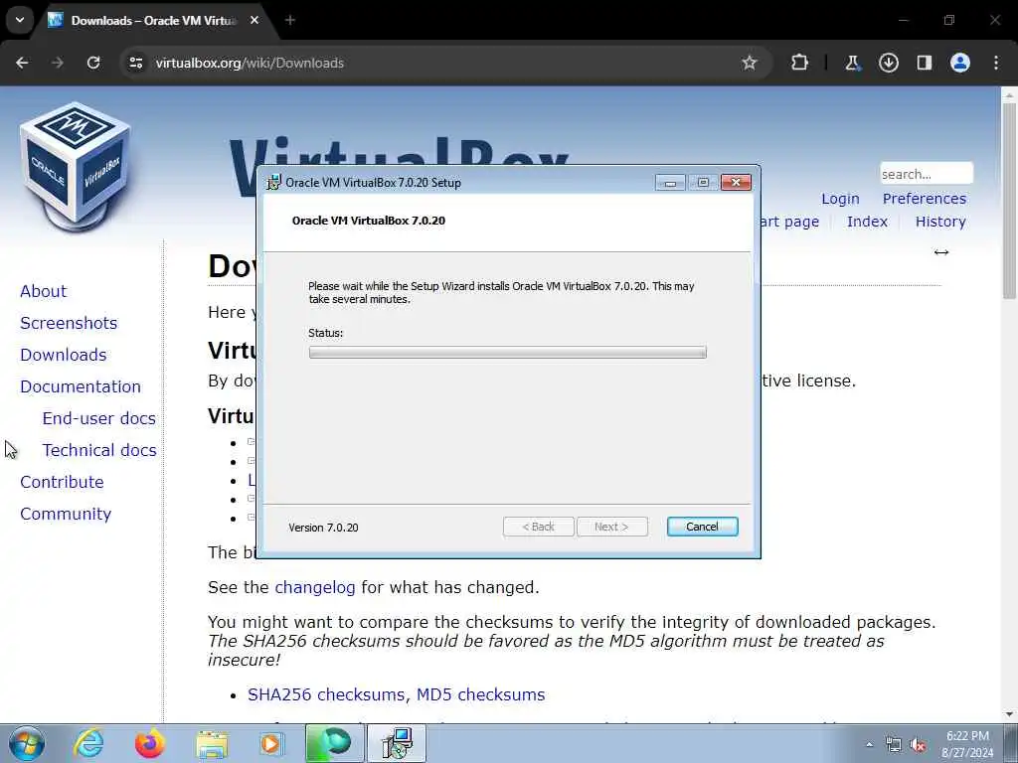This screenshot has height=763, width=1018.
Task: Open Community in the sidebar
Action: pyautogui.click(x=66, y=514)
